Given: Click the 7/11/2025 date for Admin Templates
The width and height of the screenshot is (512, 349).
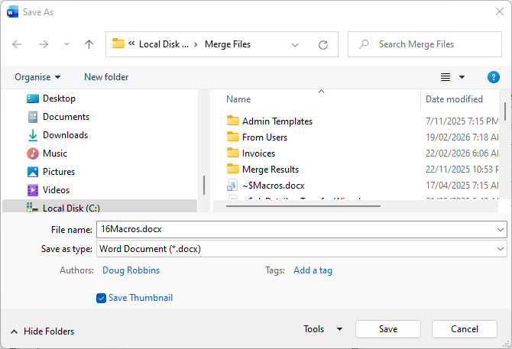Looking at the screenshot, I should pyautogui.click(x=462, y=121).
